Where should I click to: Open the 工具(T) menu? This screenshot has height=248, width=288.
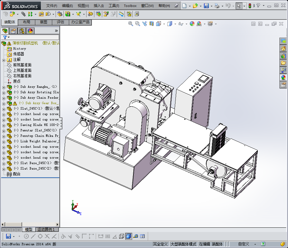click(x=114, y=6)
